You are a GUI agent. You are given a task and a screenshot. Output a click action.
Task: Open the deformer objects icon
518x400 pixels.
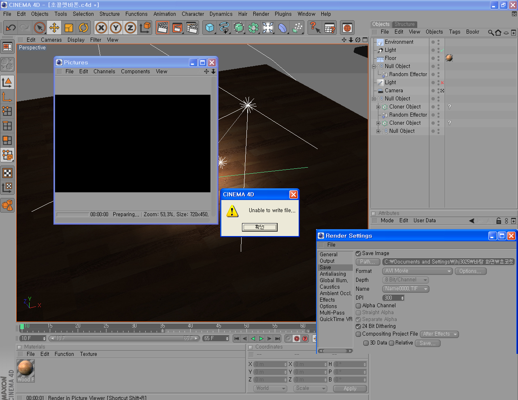coord(282,28)
